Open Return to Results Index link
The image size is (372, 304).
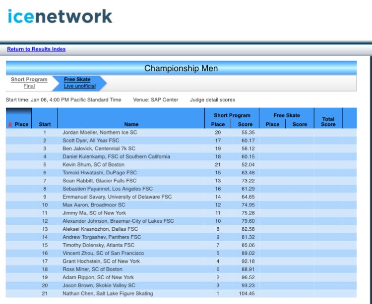(x=36, y=49)
